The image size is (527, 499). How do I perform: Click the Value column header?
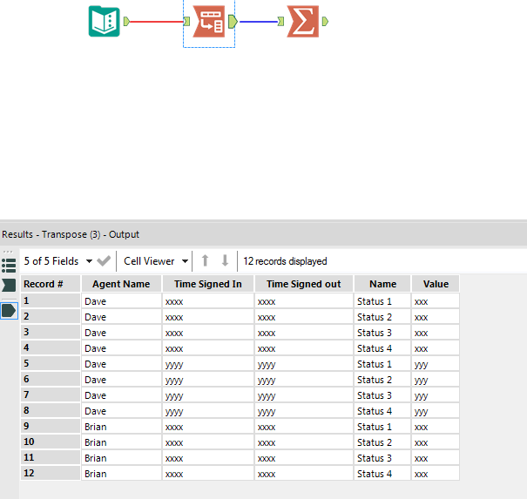[x=436, y=284]
